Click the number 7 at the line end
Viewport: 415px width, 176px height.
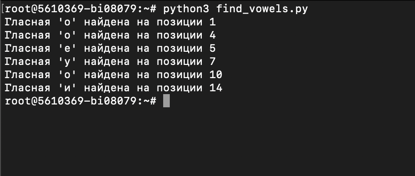click(213, 62)
